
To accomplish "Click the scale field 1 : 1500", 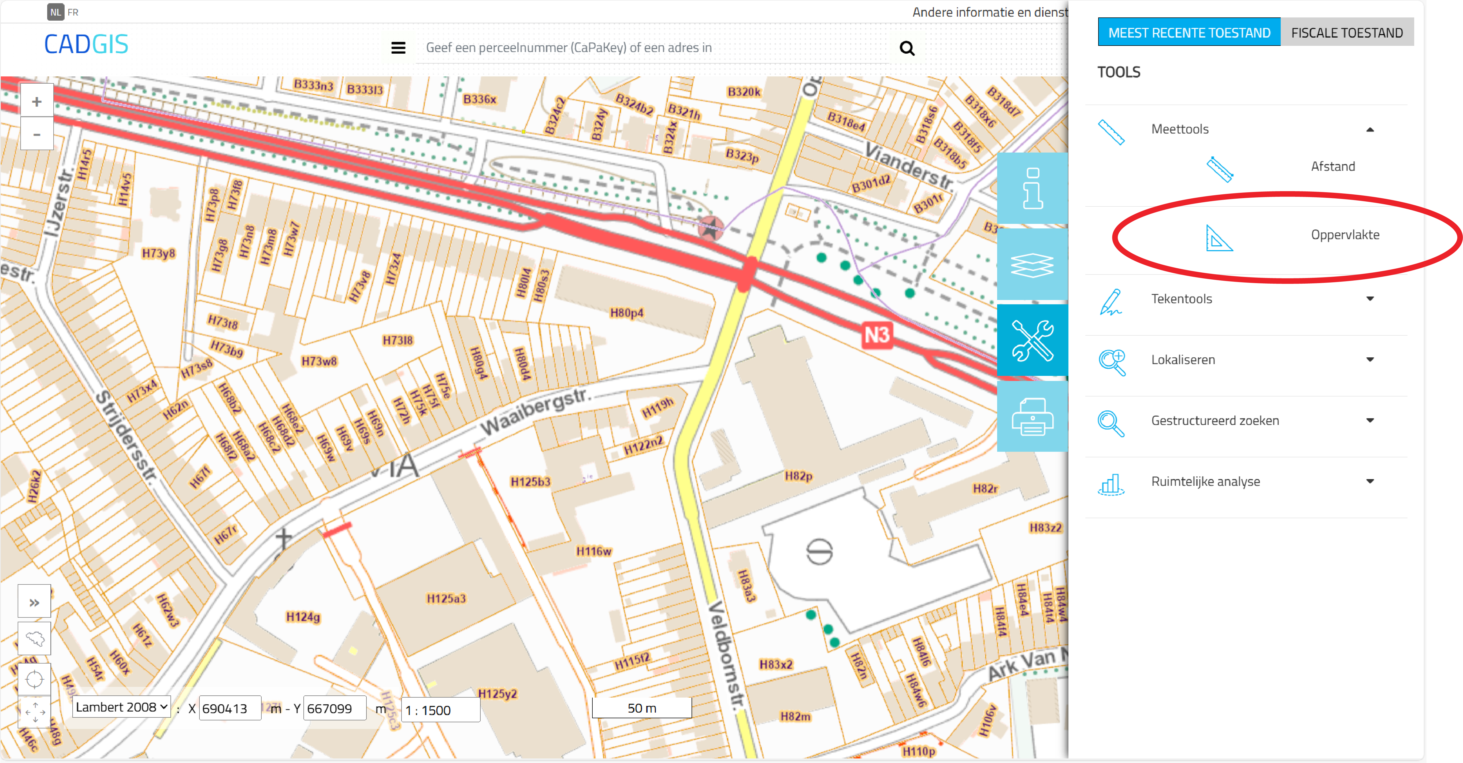I will click(x=441, y=710).
